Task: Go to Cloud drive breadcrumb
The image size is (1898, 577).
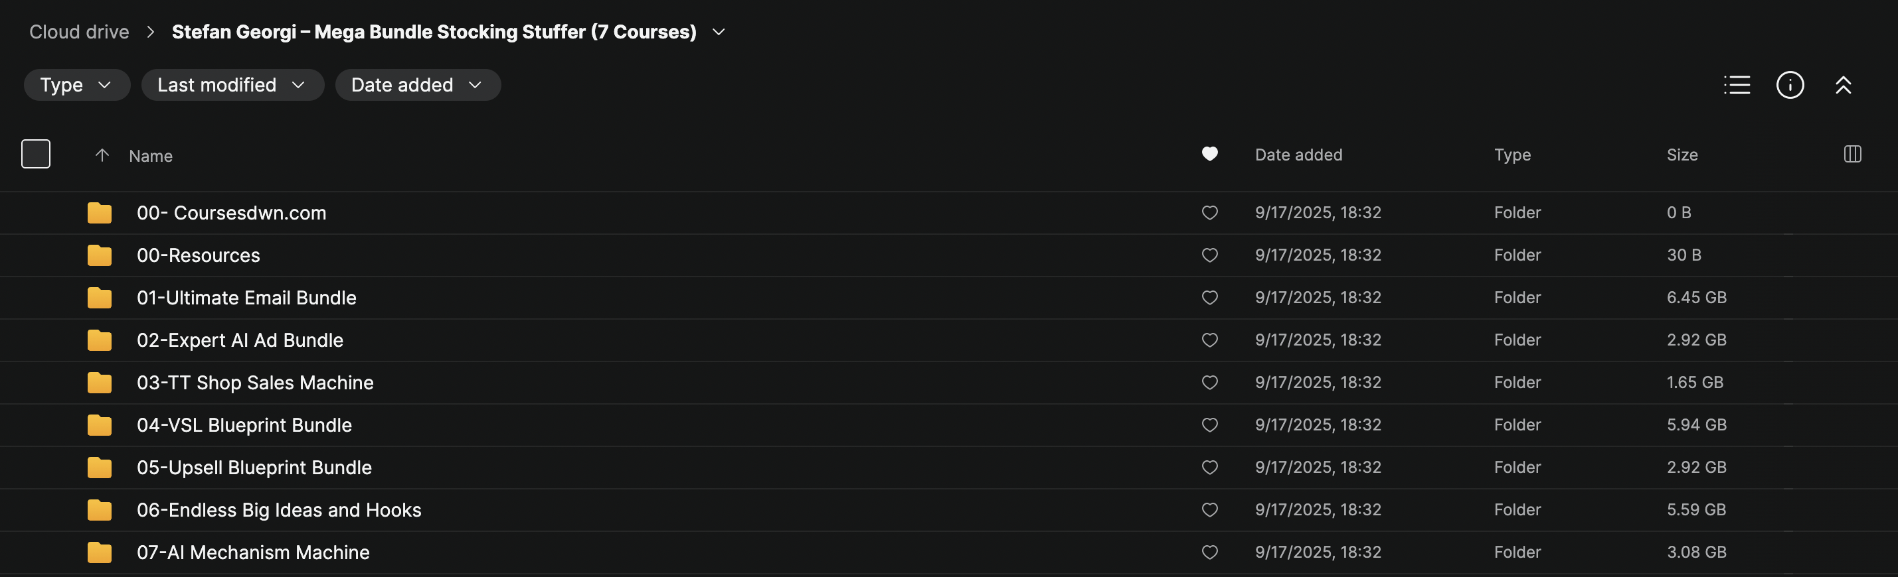Action: coord(79,32)
